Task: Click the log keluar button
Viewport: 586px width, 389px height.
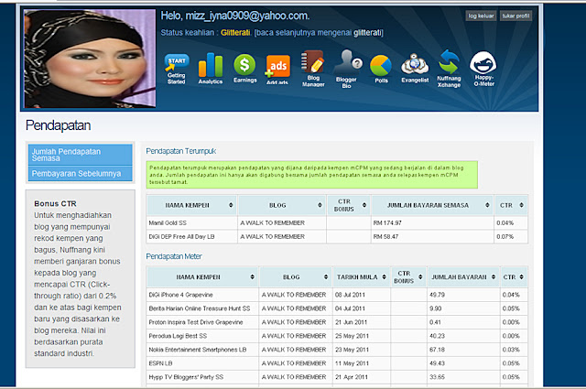Action: click(481, 16)
